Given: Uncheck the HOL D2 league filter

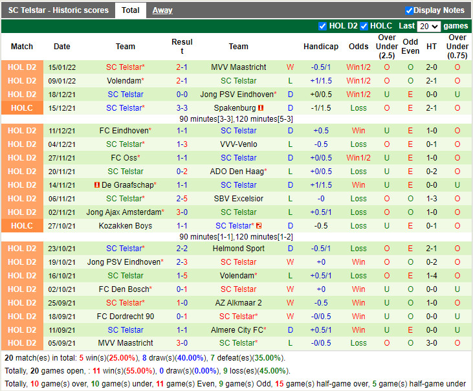Looking at the screenshot, I should coord(322,27).
